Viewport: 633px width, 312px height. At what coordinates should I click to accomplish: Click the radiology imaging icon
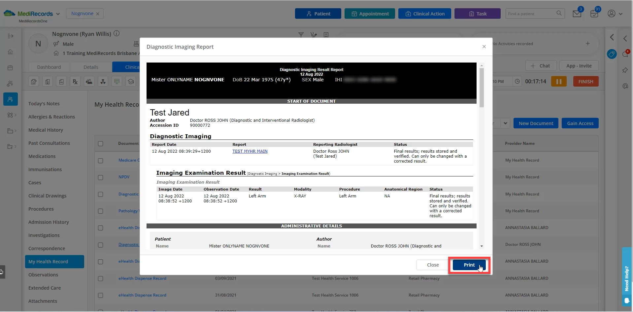103,81
